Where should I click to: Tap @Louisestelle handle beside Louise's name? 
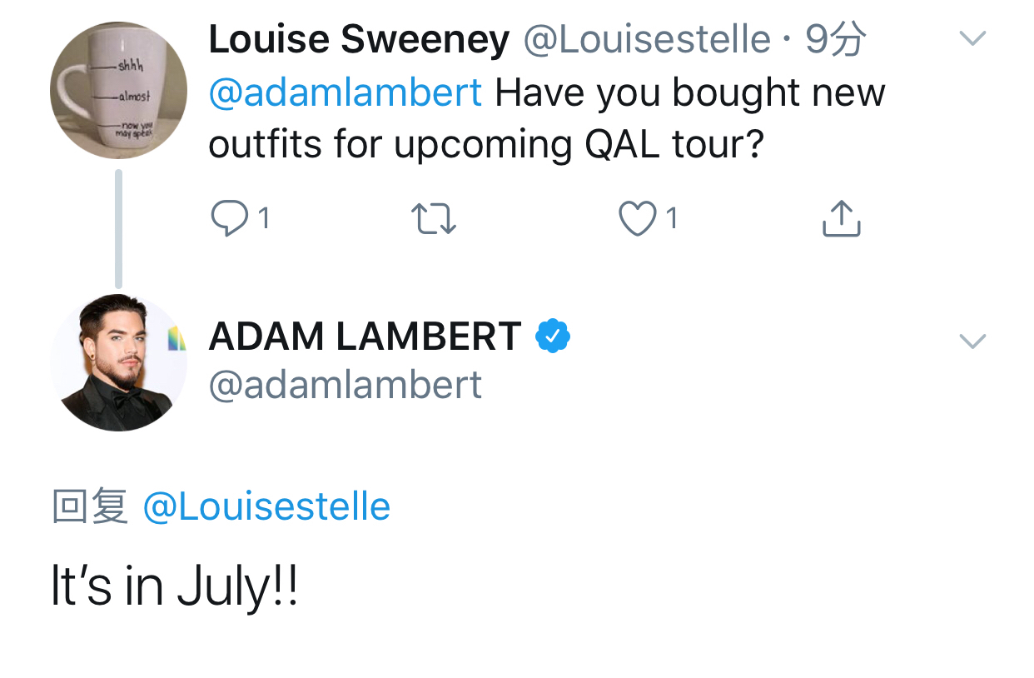click(x=646, y=39)
